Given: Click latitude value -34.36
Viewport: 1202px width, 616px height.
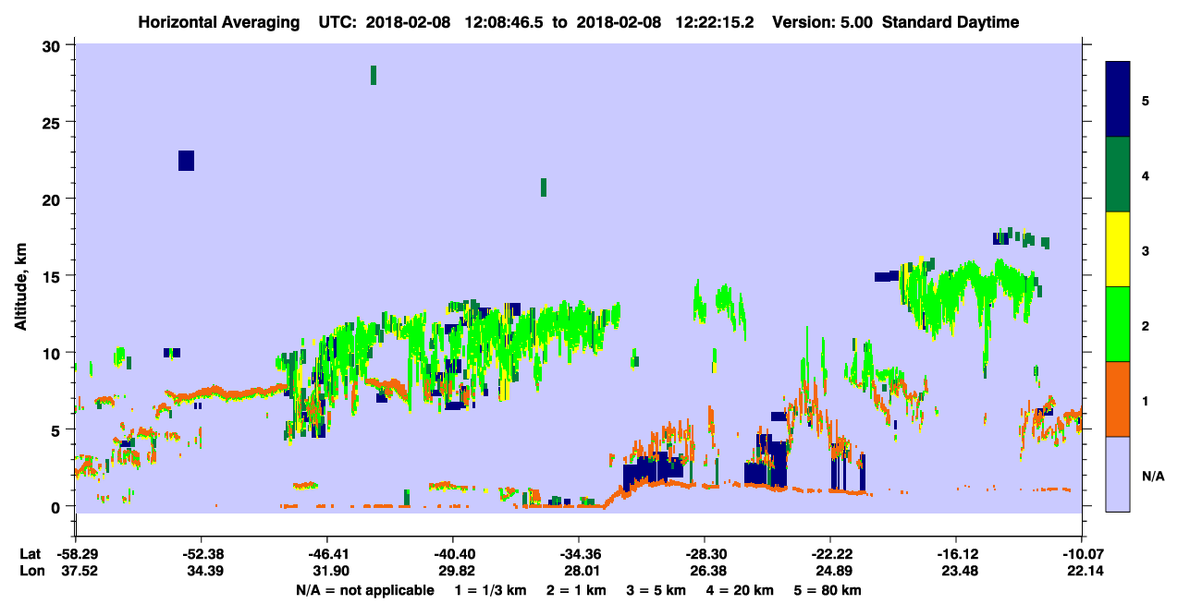Looking at the screenshot, I should tap(579, 554).
